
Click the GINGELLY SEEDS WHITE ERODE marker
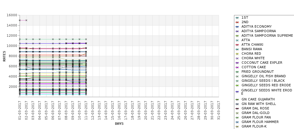click(x=237, y=92)
